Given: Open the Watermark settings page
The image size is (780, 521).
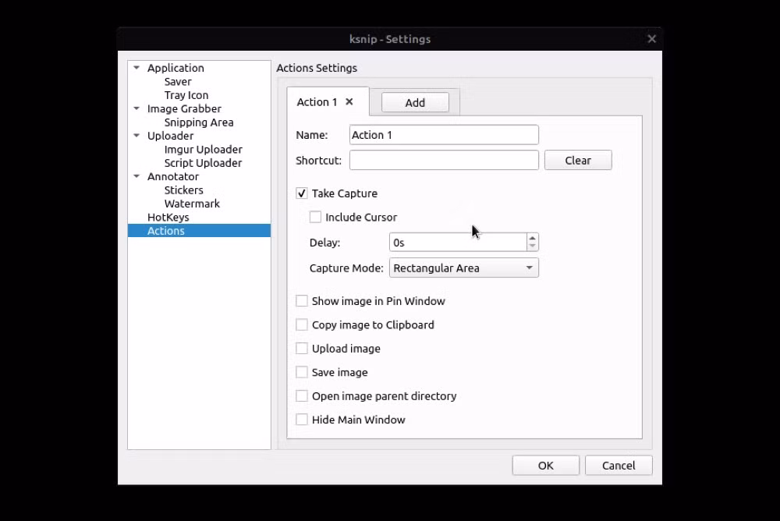Looking at the screenshot, I should click(192, 204).
